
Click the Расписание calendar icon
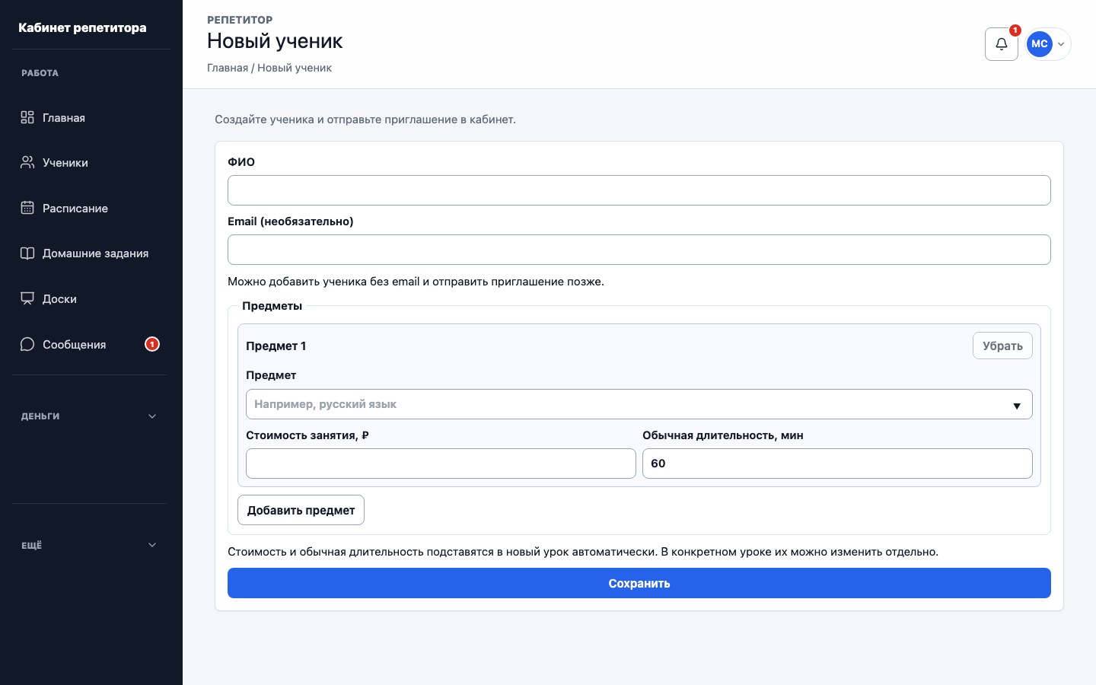point(27,208)
